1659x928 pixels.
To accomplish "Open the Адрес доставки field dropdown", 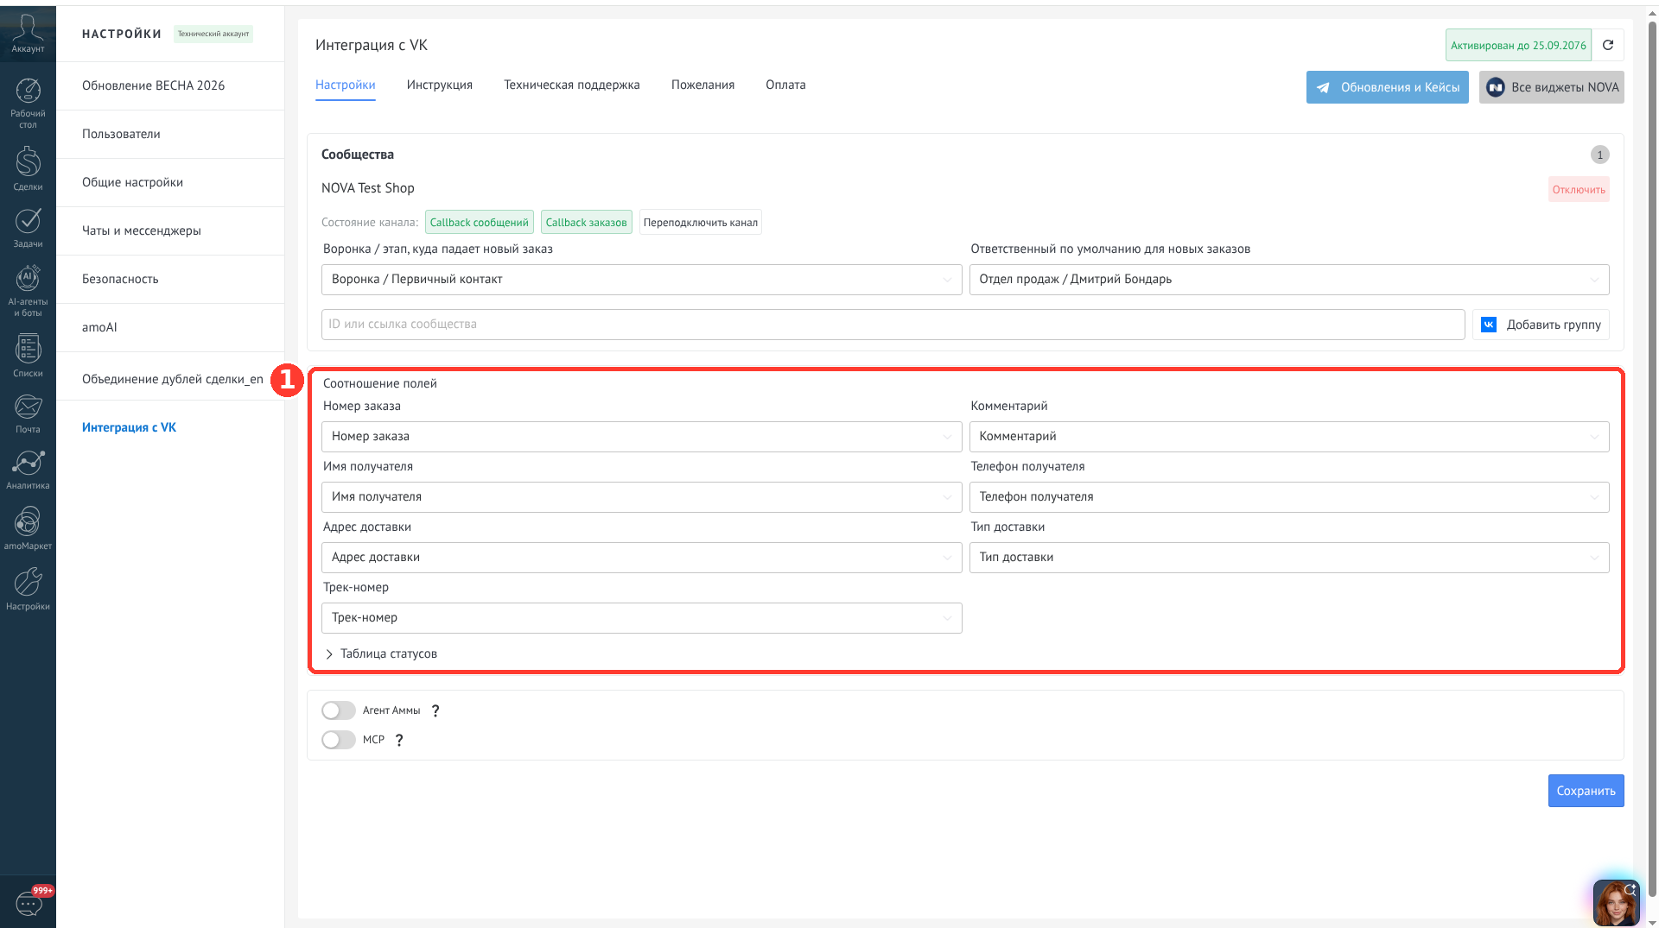I will point(641,558).
